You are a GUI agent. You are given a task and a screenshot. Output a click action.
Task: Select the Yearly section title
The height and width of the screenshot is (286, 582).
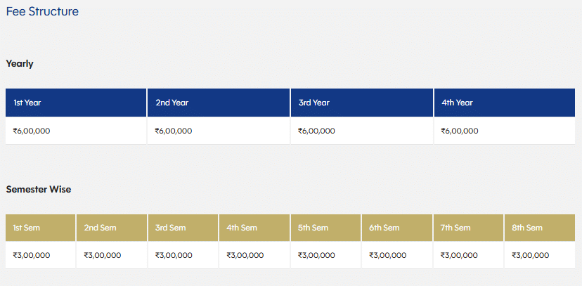pyautogui.click(x=20, y=64)
